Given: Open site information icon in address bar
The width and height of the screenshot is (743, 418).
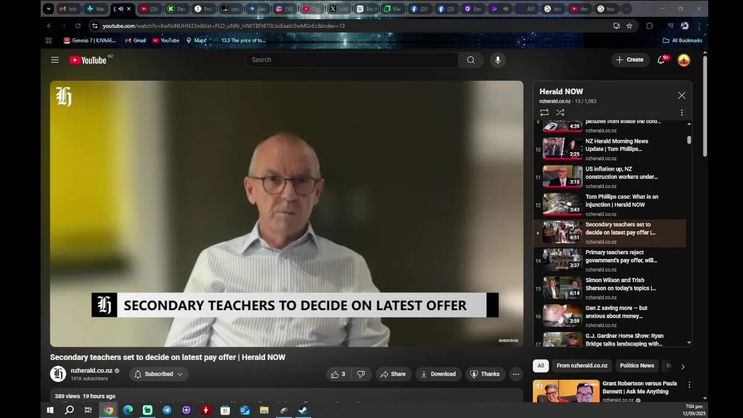Looking at the screenshot, I should point(95,26).
